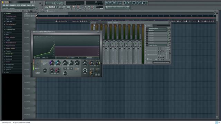This screenshot has height=124, width=221.
Task: Click the pink knob in Maximus
Action: coord(58,70)
